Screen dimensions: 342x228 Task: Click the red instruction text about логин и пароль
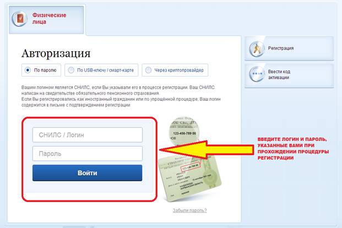tap(293, 149)
